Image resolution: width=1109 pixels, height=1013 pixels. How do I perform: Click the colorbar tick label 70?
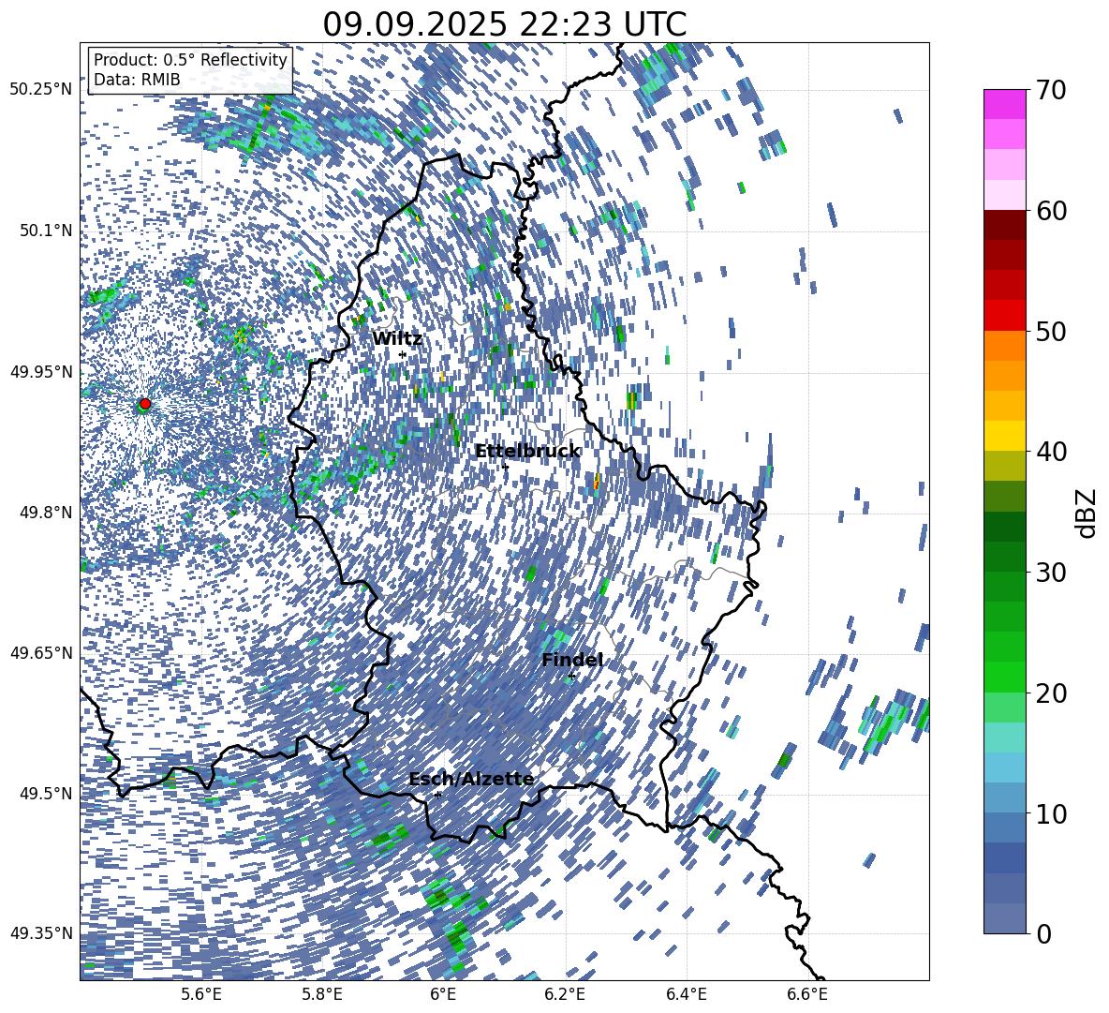point(1051,90)
